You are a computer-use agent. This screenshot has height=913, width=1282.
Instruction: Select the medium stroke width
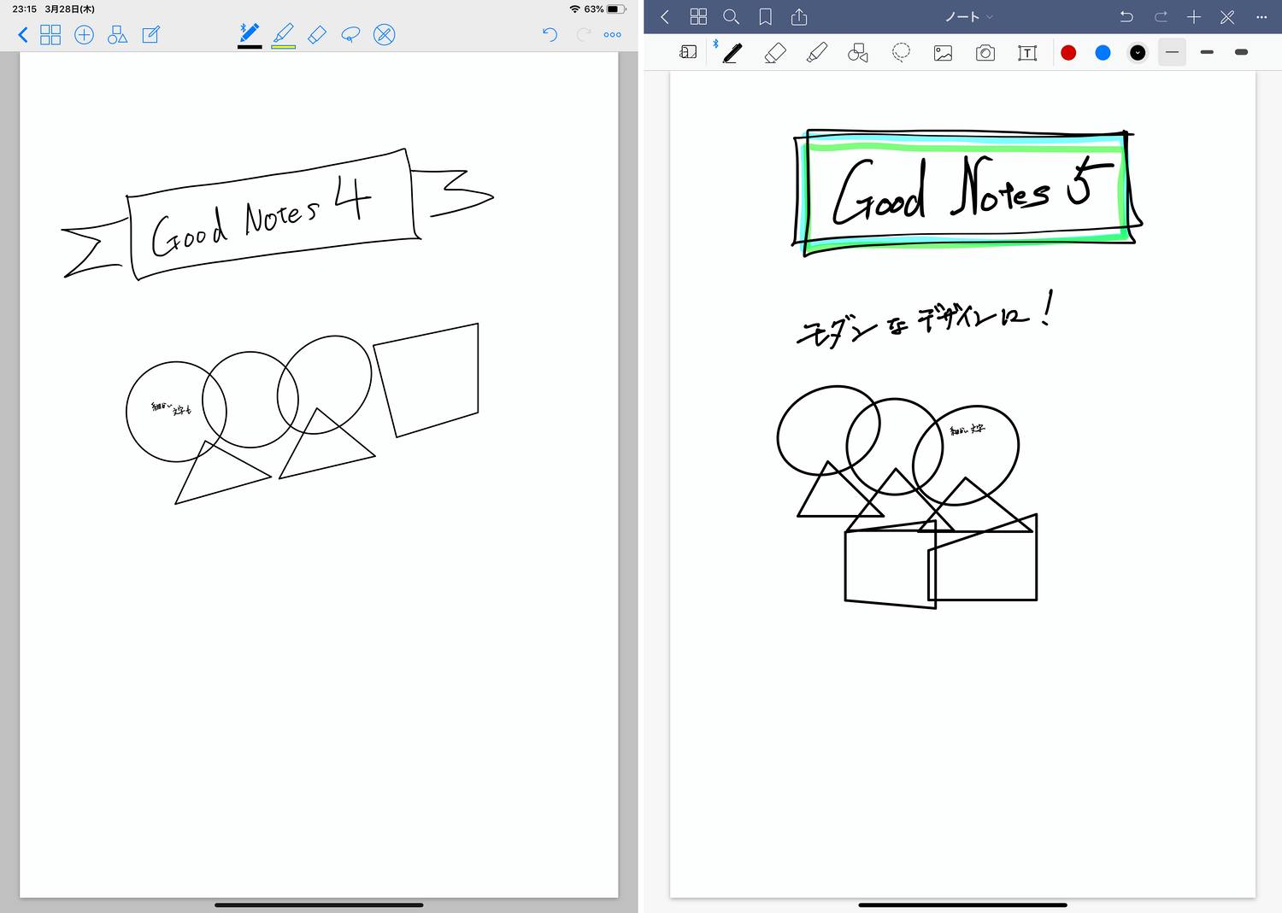[1207, 53]
